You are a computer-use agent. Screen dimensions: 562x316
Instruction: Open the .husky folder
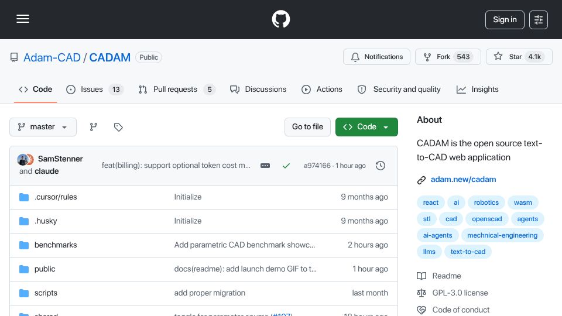click(x=46, y=221)
